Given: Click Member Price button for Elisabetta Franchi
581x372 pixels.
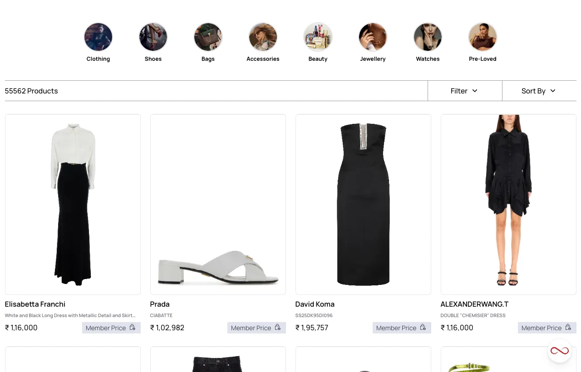Looking at the screenshot, I should (x=111, y=328).
